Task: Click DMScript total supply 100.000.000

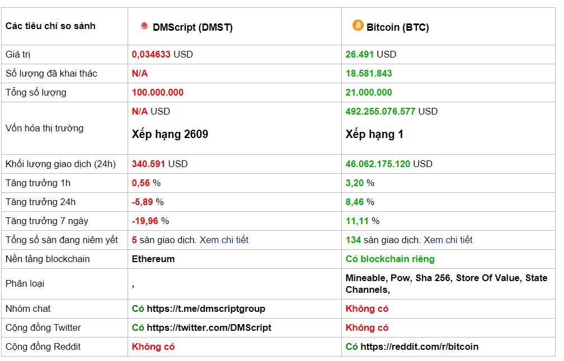Action: (158, 93)
